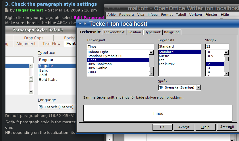Viewport: 239px width, 141px height.
Task: Click scroll-up arrow in Paragraph Style font list
Action: [31, 66]
